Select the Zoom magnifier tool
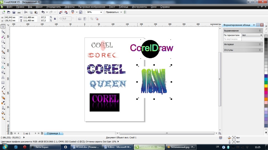The image size is (268, 150). pos(3,42)
